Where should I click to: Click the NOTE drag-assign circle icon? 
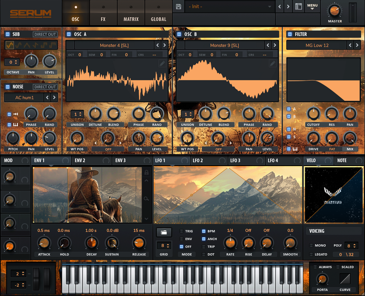coord(359,161)
